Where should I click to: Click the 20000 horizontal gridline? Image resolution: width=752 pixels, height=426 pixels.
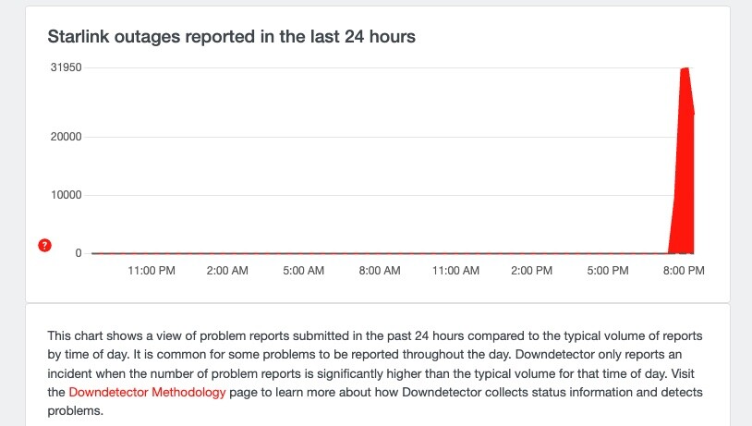[x=370, y=137]
